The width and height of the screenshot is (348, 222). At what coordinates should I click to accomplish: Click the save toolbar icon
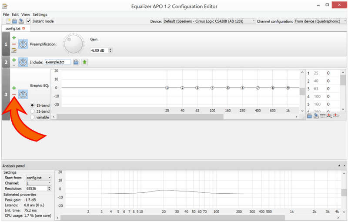click(21, 21)
